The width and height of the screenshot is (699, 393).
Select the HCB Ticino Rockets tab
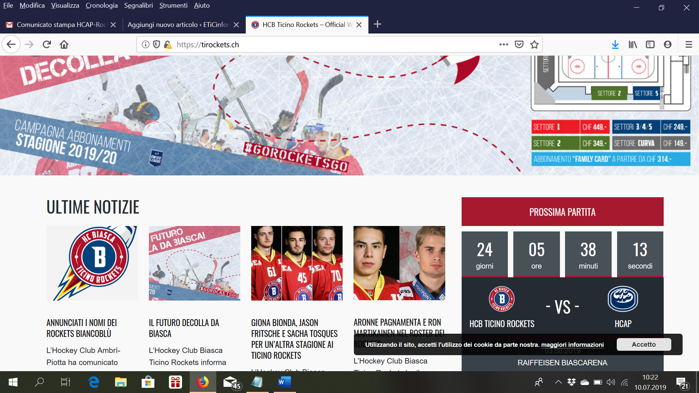[307, 25]
